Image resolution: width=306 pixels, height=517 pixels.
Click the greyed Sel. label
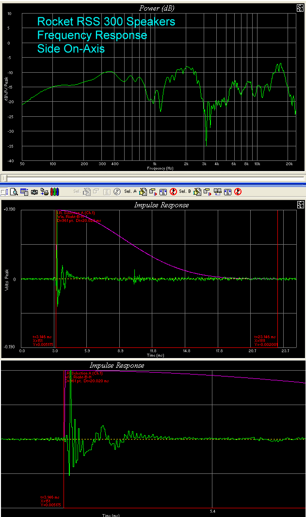pos(77,191)
